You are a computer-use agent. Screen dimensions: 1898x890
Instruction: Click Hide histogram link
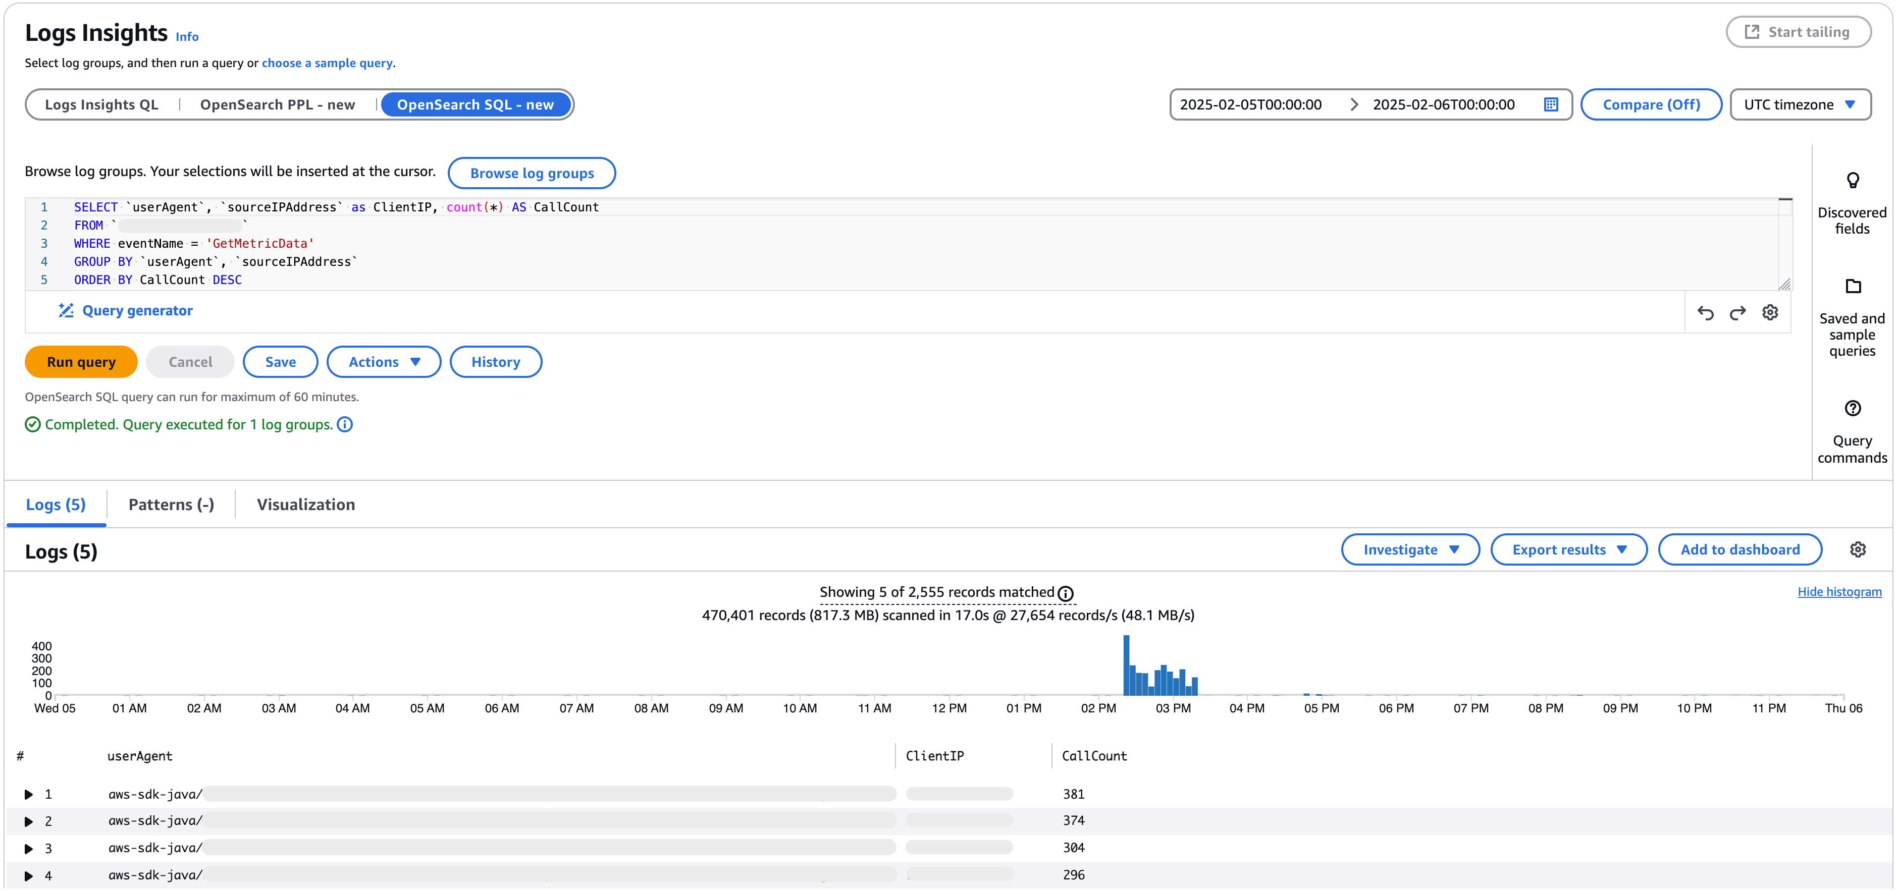1839,592
